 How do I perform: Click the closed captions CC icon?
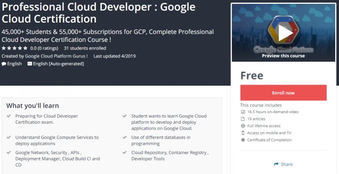(30, 64)
